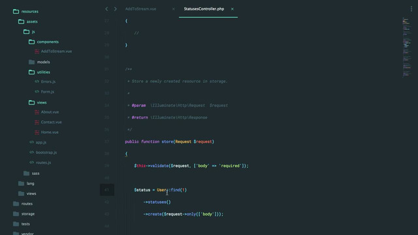Open About.vue from the views folder

click(x=50, y=112)
